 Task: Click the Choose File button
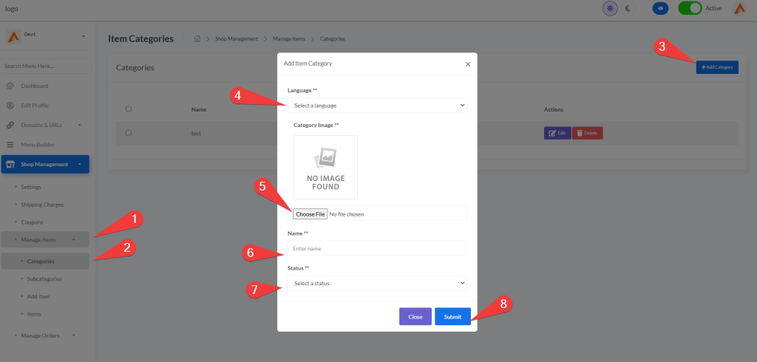309,214
